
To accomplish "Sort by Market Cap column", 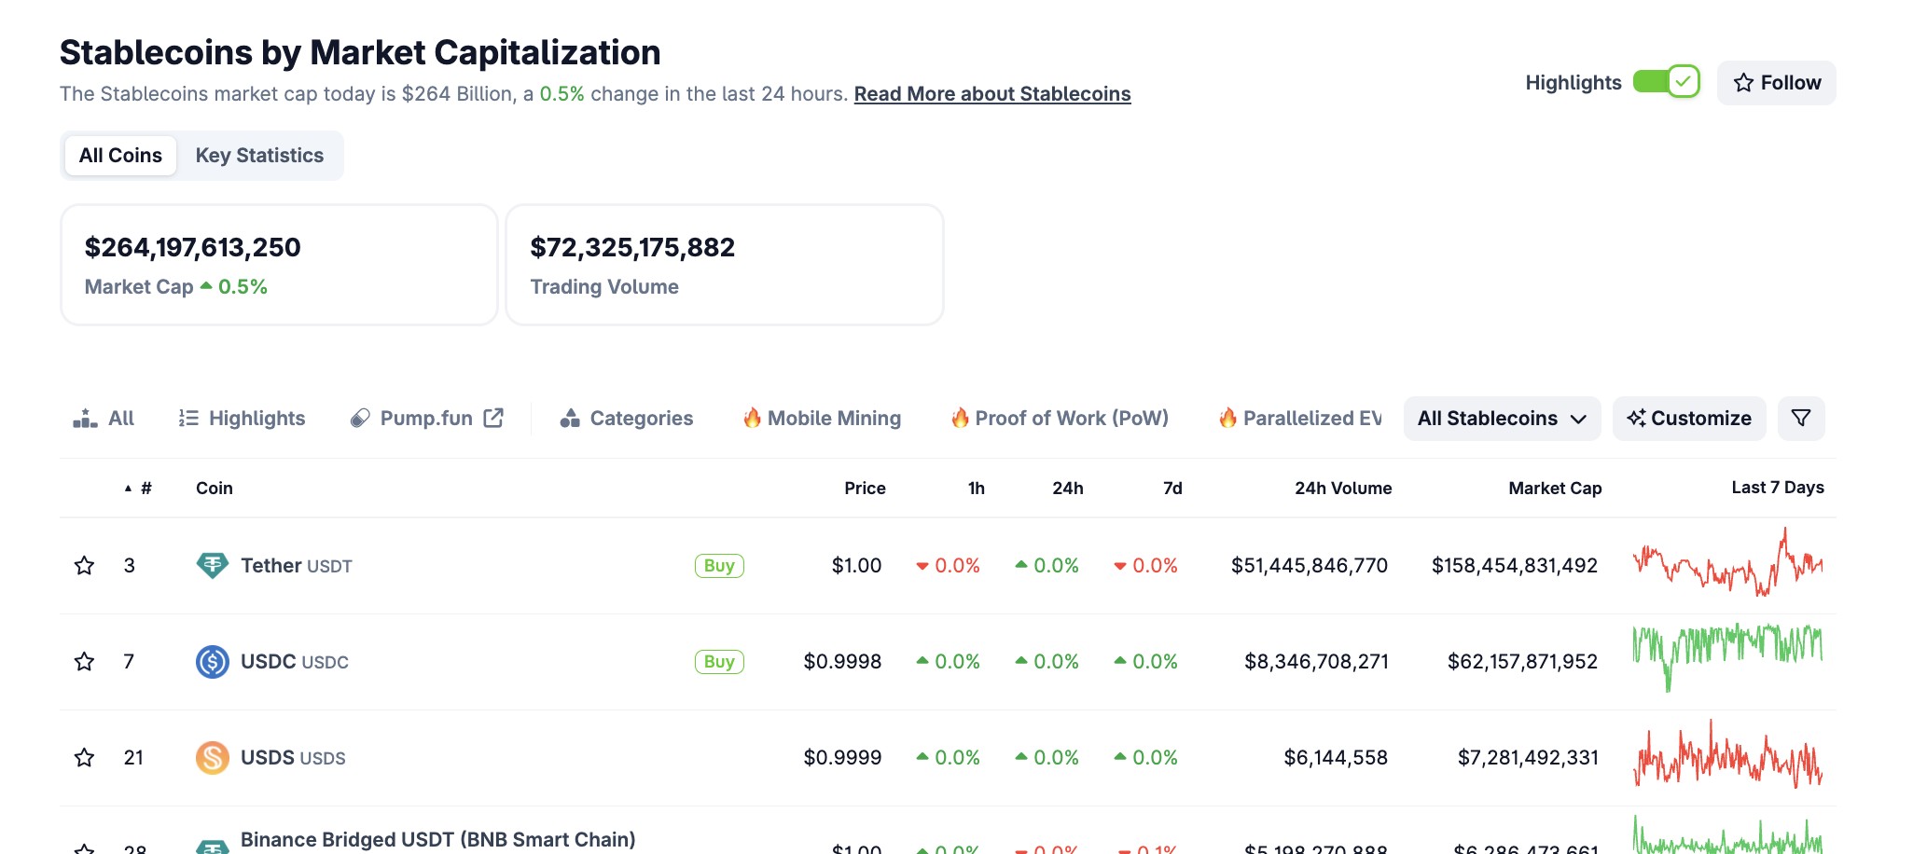I will click(x=1555, y=488).
